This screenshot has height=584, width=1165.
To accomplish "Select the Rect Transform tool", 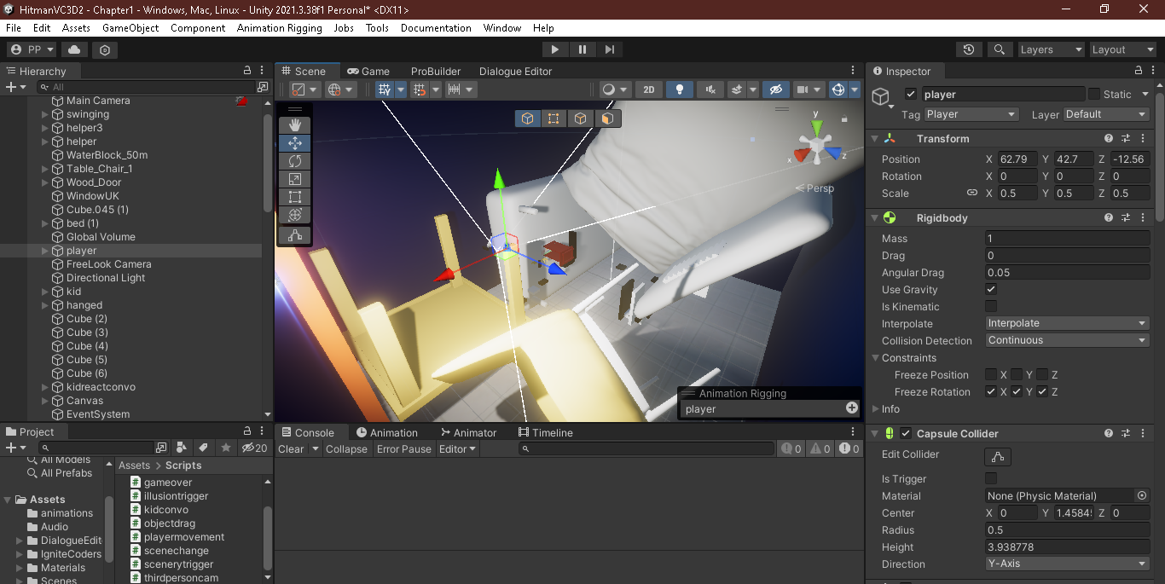I will tap(294, 196).
